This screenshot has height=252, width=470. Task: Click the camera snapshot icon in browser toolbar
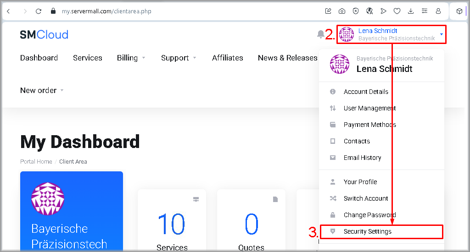point(342,11)
